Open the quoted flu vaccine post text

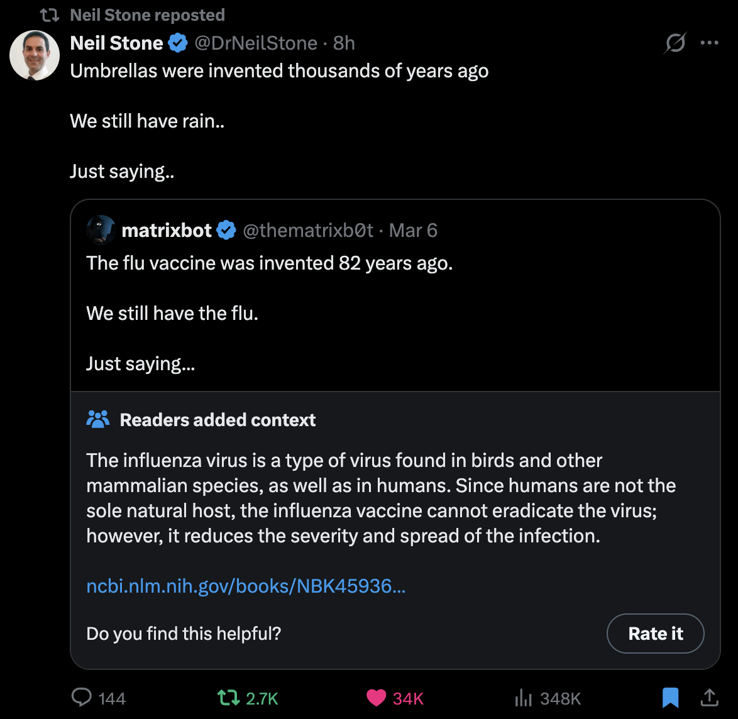pos(269,263)
